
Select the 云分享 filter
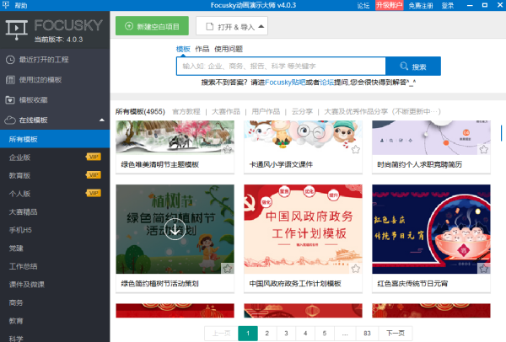coord(303,111)
